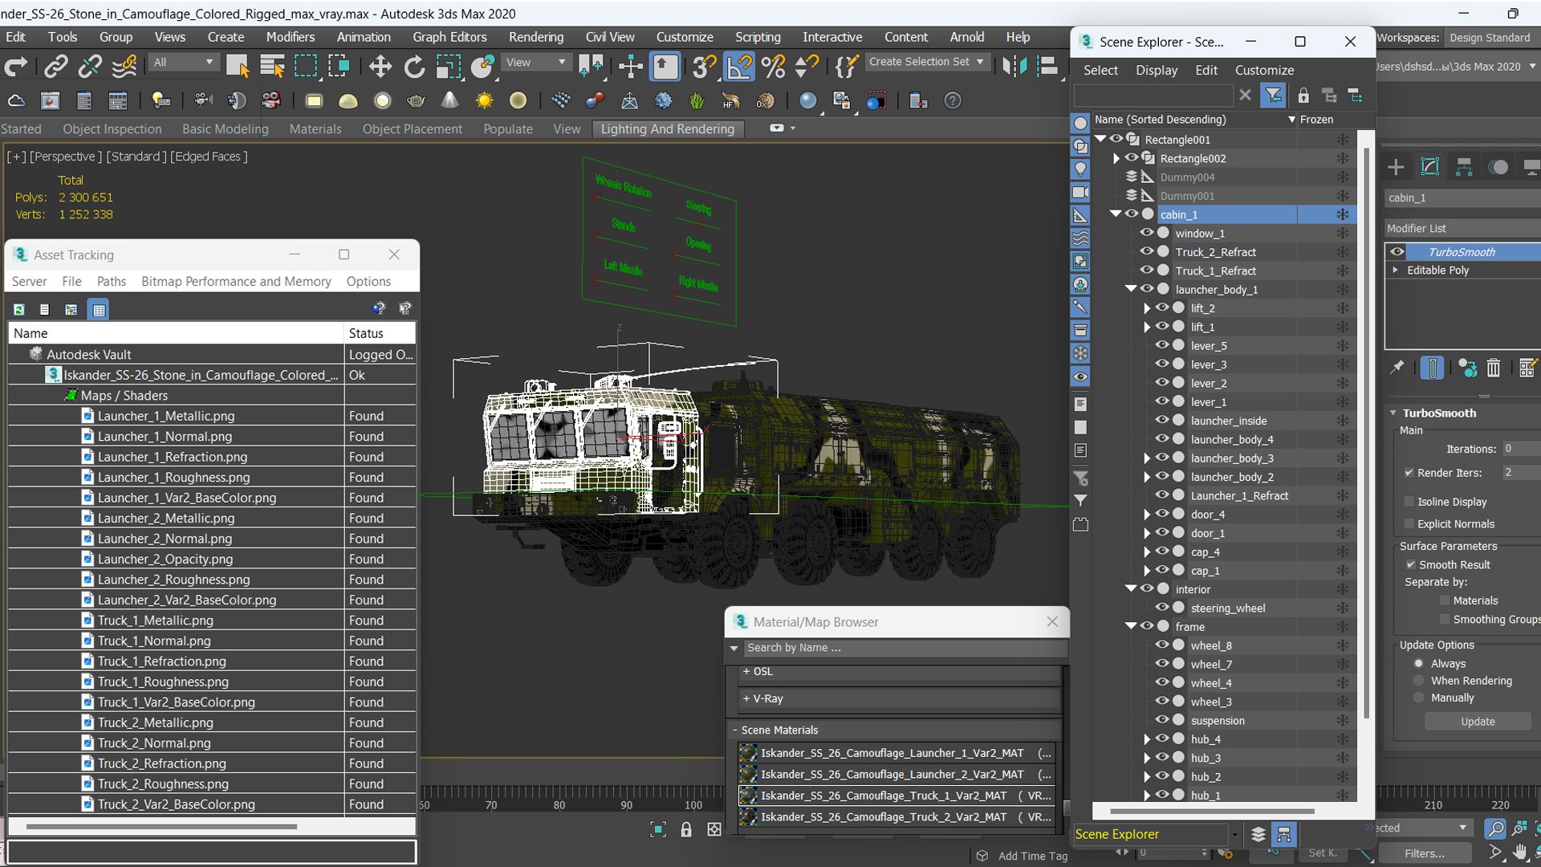Viewport: 1541px width, 867px height.
Task: Open Create Selection Set dropdown
Action: click(x=927, y=62)
